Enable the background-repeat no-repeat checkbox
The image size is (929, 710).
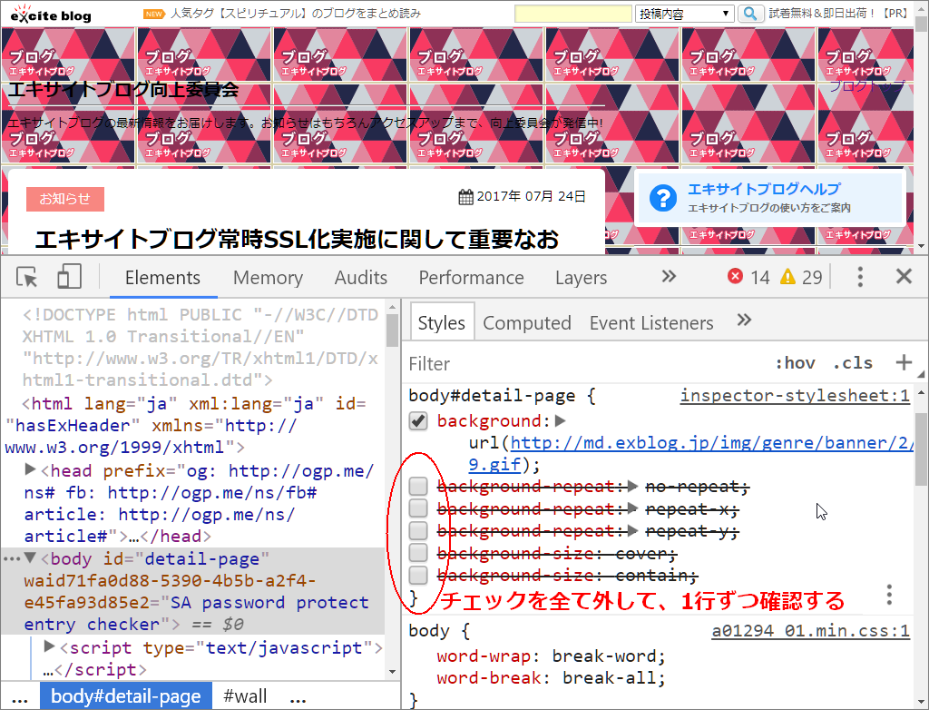click(x=418, y=487)
